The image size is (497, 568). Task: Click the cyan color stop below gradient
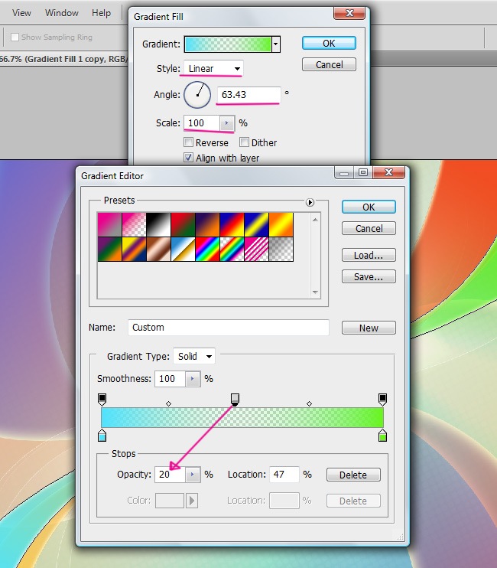[102, 436]
